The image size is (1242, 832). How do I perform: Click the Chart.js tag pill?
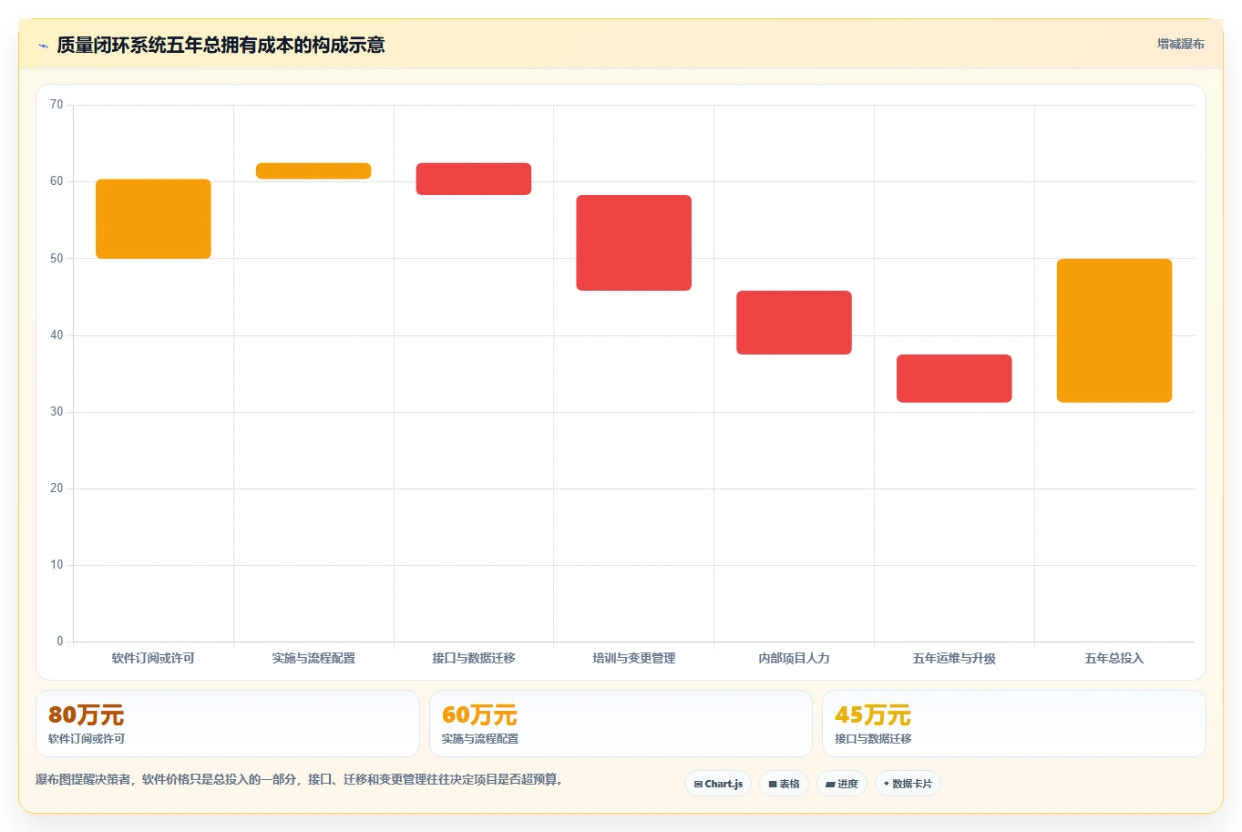tap(718, 784)
